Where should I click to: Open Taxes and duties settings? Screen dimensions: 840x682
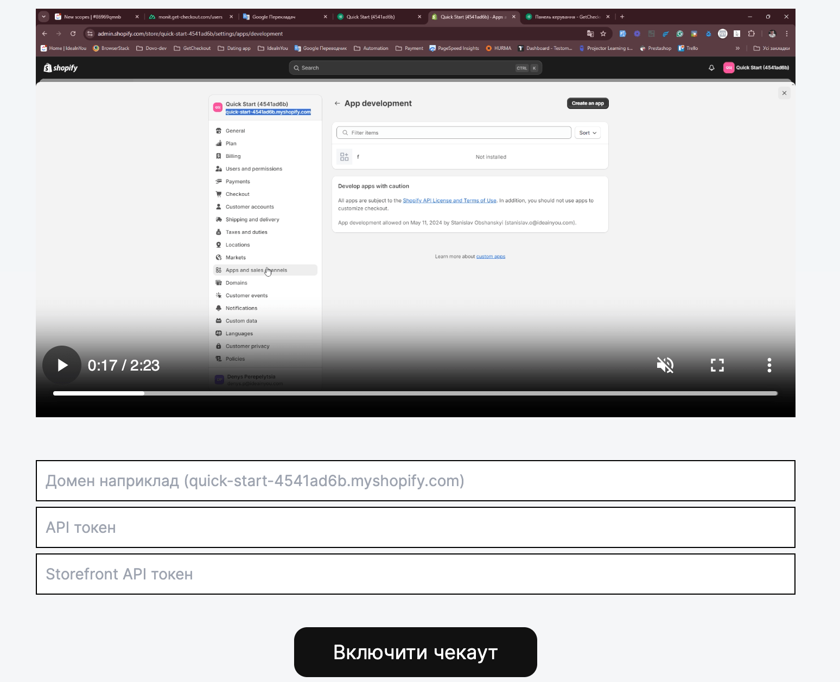click(265, 232)
